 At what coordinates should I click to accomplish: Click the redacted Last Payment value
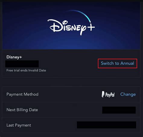[x=106, y=125]
